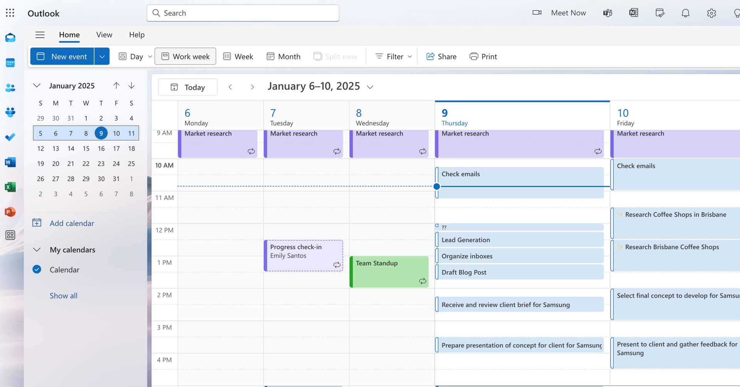The height and width of the screenshot is (387, 740).
Task: Open Outlook Settings with the gear icon
Action: [x=711, y=13]
